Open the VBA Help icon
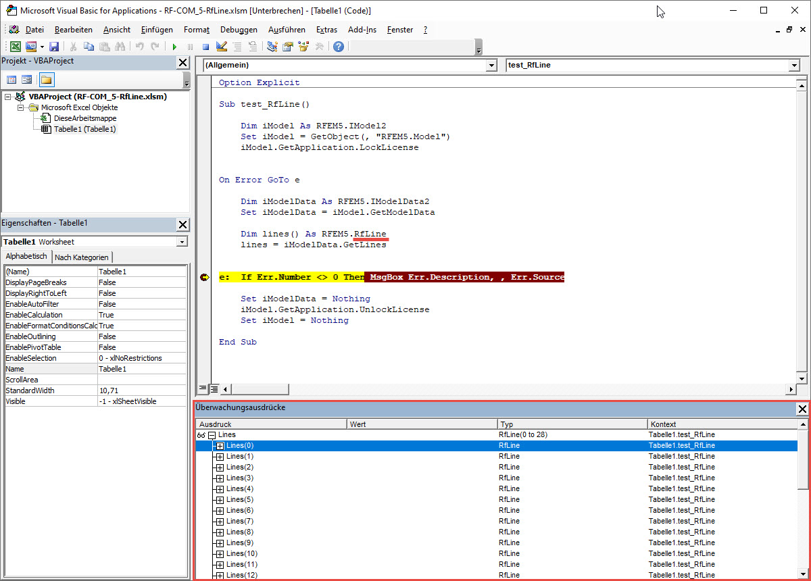 (x=338, y=46)
